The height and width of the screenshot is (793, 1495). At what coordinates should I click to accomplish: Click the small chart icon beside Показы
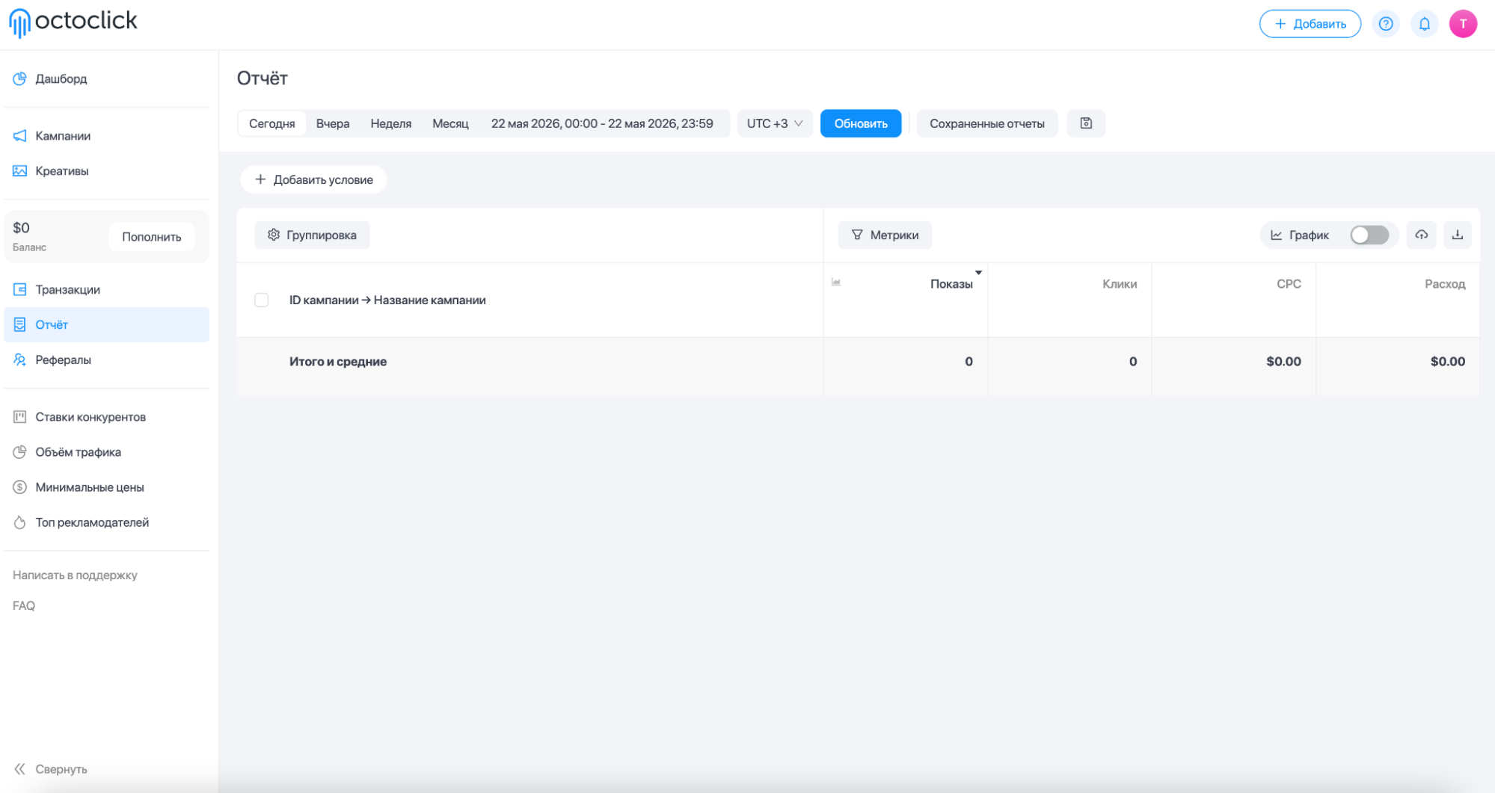click(x=836, y=282)
